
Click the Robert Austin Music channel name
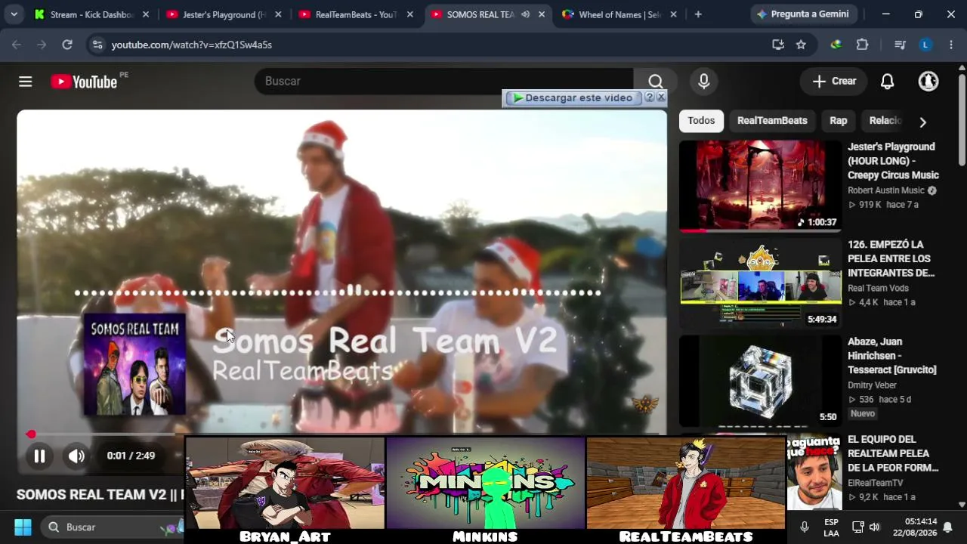pyautogui.click(x=886, y=190)
